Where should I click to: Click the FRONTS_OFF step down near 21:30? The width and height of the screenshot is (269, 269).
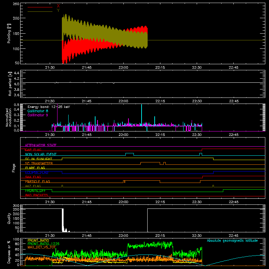52,191
